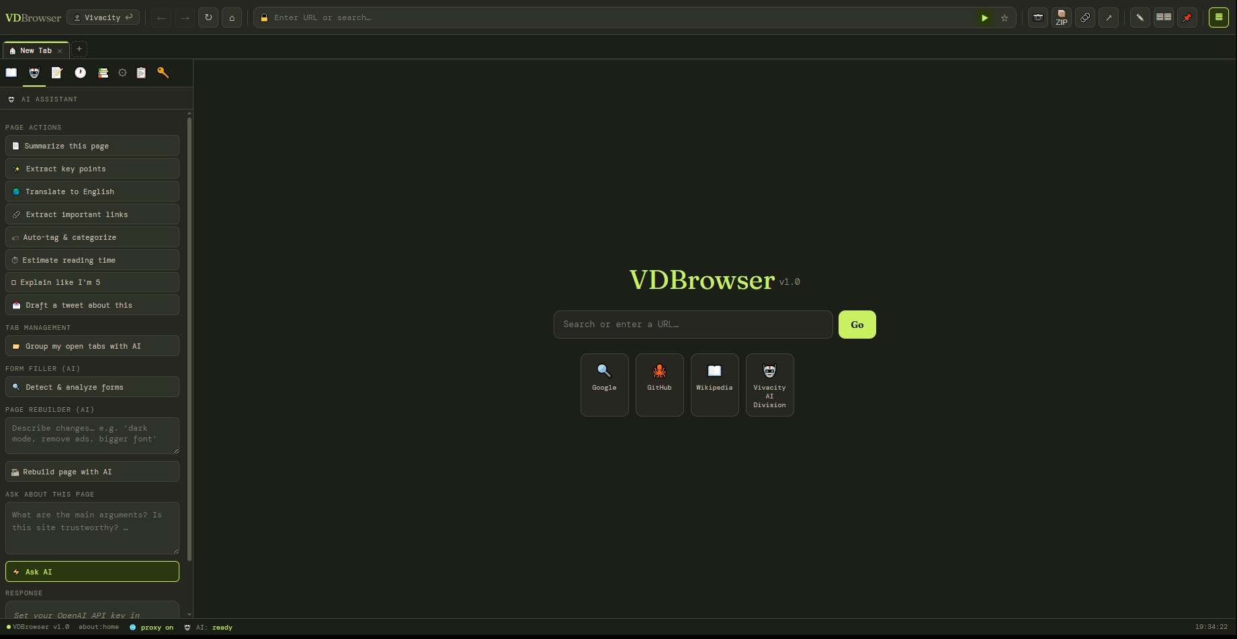Click the VDBrowser logo in top bar
This screenshot has width=1237, height=639.
pyautogui.click(x=33, y=17)
